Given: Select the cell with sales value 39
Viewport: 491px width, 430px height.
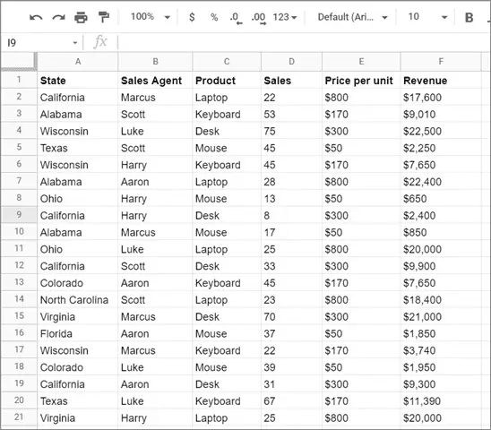Looking at the screenshot, I should pyautogui.click(x=291, y=367).
